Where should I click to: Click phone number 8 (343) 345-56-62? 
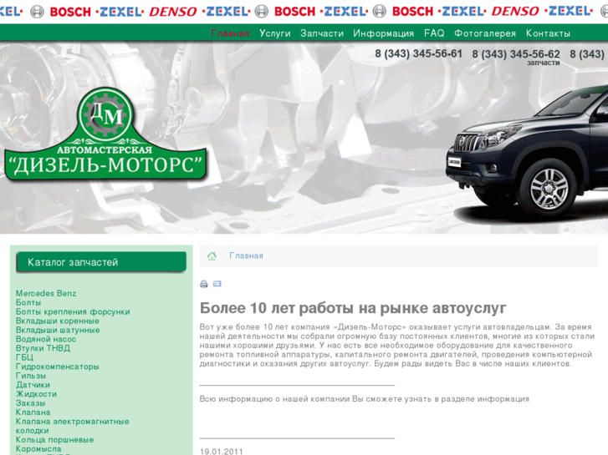(x=516, y=54)
